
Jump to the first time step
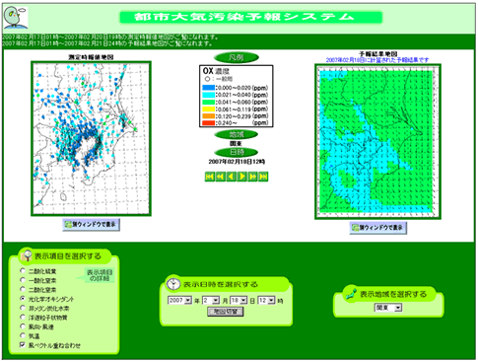pos(209,177)
